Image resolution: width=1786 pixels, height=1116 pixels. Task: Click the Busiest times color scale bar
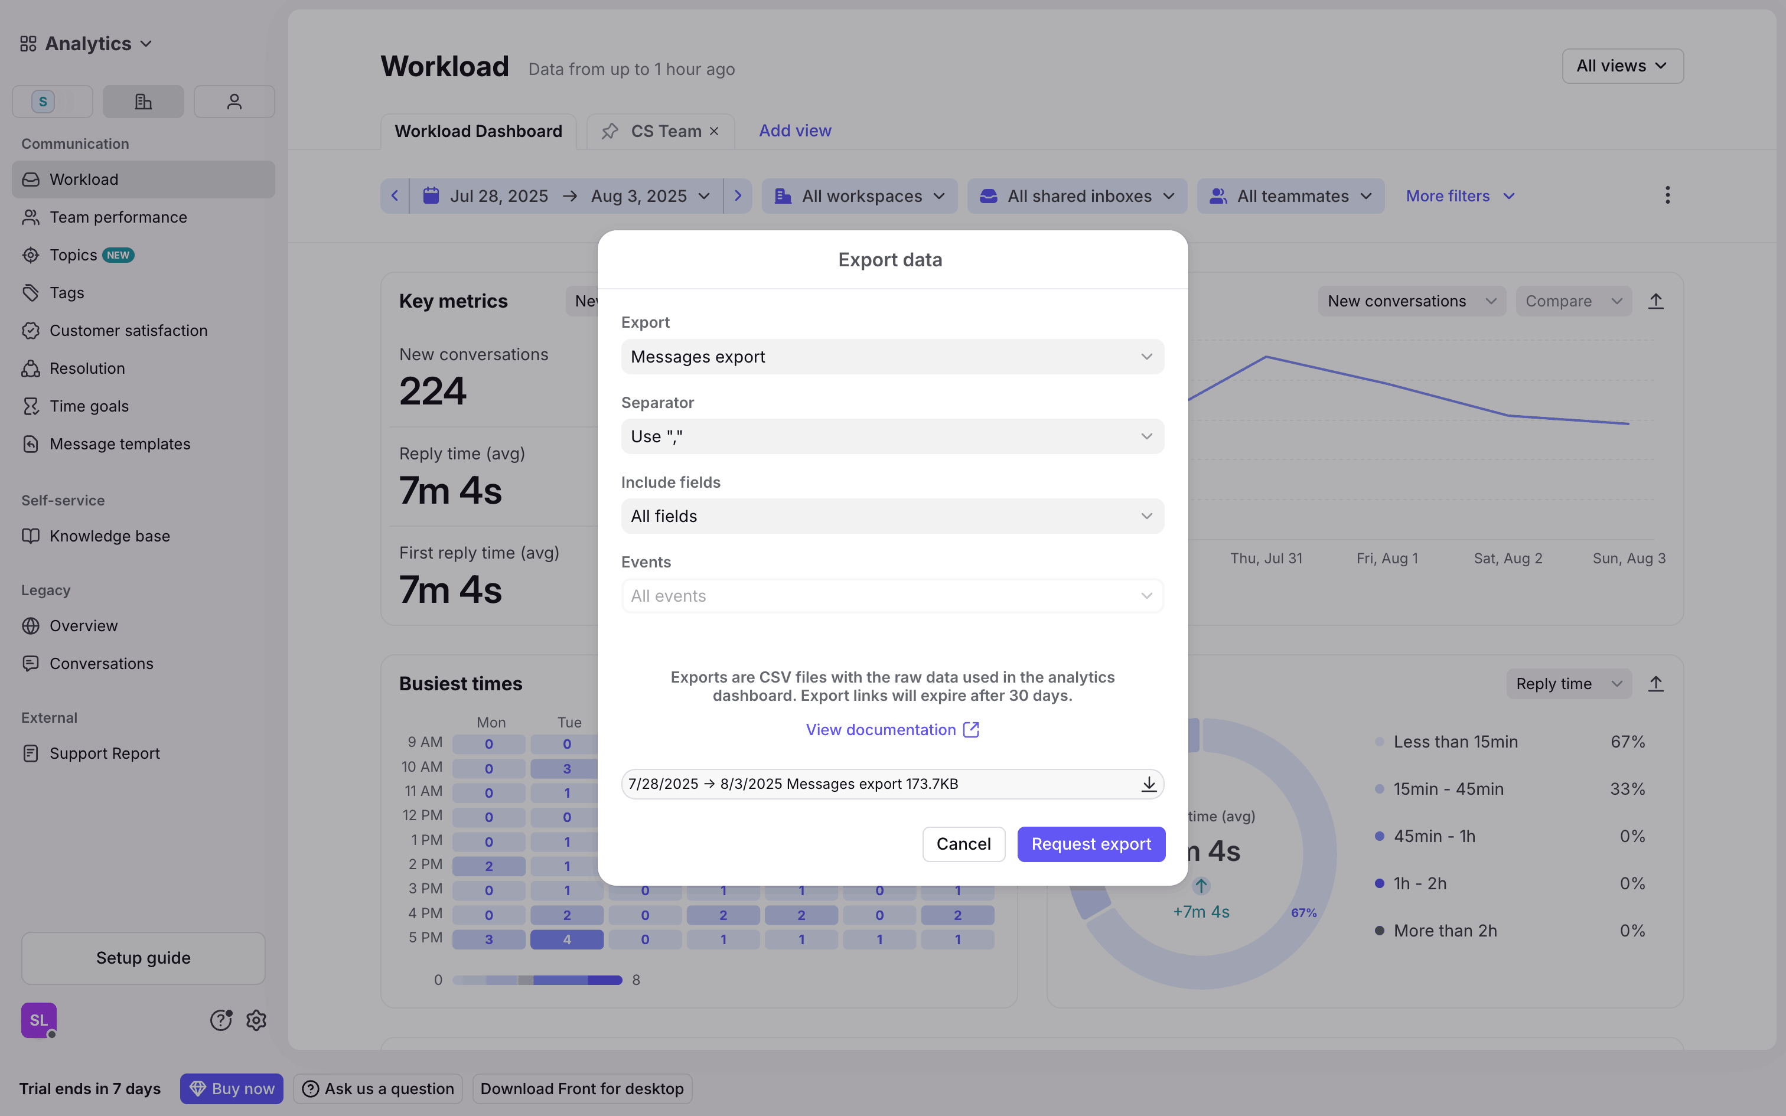pos(536,980)
